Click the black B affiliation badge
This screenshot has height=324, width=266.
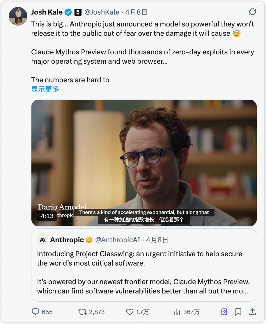point(78,12)
